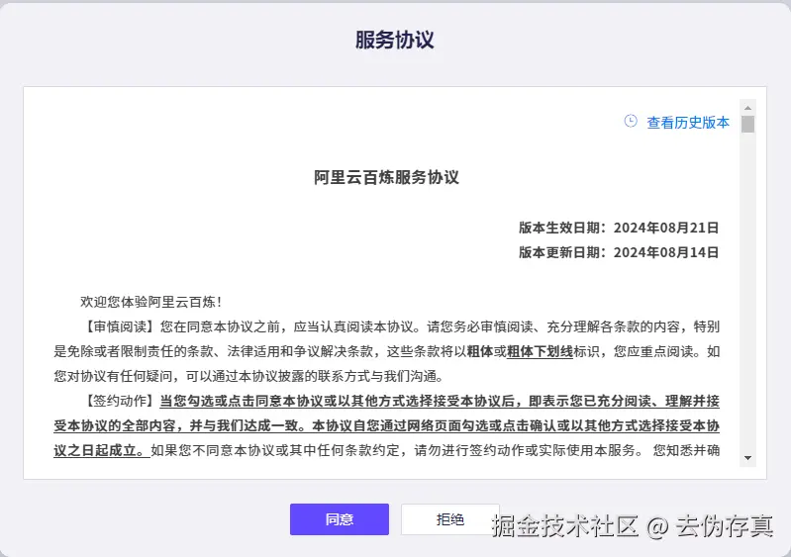791x557 pixels.
Task: Click the 版本生效日期：2024年08月21日 line
Action: click(x=619, y=228)
